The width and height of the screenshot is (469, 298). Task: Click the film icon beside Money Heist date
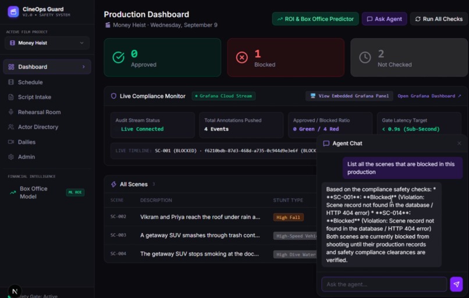click(108, 25)
